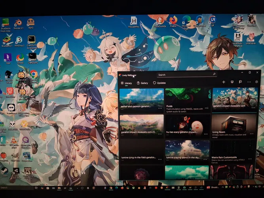The height and width of the screenshot is (198, 264).
Task: Select the TeamViewer desktop icon
Action: (x=11, y=109)
